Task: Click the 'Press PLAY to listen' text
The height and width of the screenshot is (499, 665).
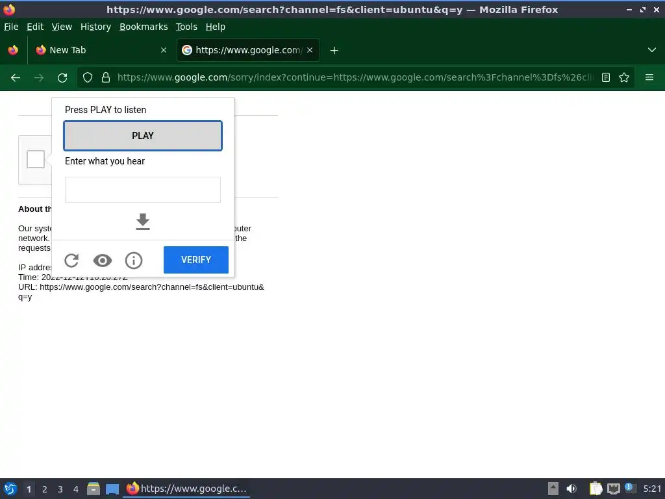Action: [x=106, y=110]
